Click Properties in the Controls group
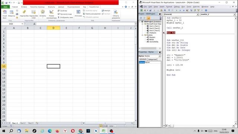Image resolution: width=238 pixels, height=134 pixels. (62, 11)
